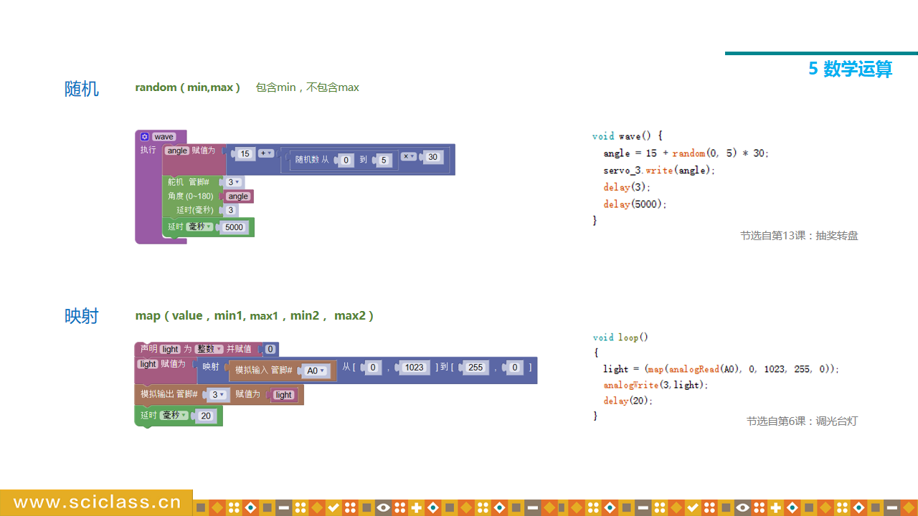Click the servo_3.write(angle); line
The height and width of the screenshot is (516, 918).
tap(659, 171)
